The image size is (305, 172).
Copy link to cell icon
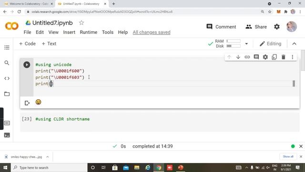(247, 57)
